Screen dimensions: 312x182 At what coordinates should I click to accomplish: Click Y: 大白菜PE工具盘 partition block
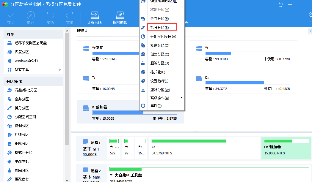point(209,174)
